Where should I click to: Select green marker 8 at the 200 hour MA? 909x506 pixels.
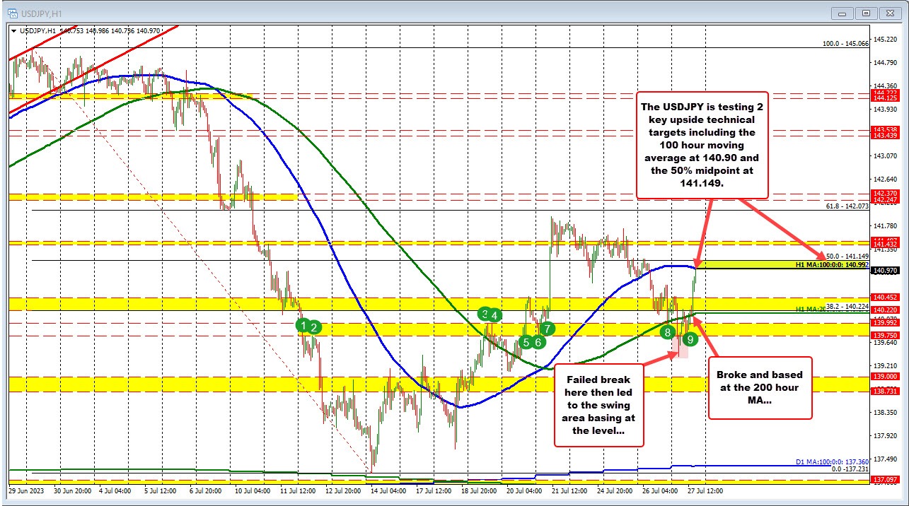[667, 332]
